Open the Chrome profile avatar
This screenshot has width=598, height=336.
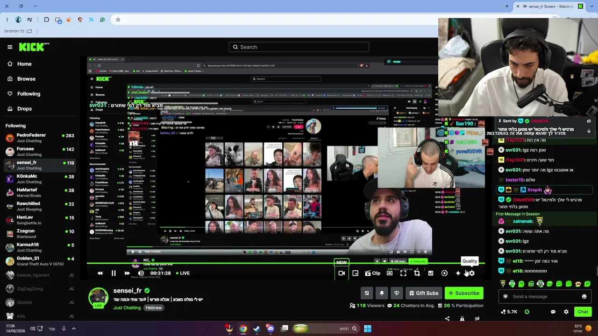18,20
